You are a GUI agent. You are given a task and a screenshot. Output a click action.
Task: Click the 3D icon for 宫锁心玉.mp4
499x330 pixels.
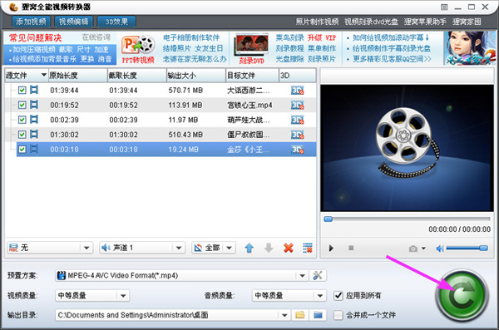[297, 105]
